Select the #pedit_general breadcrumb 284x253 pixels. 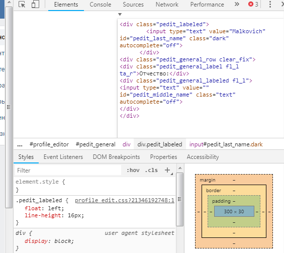point(96,144)
